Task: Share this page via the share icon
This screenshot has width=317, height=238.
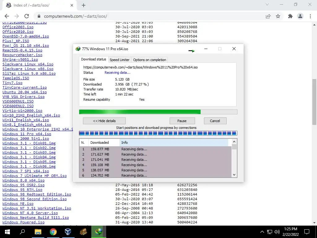Action: pyautogui.click(x=268, y=16)
